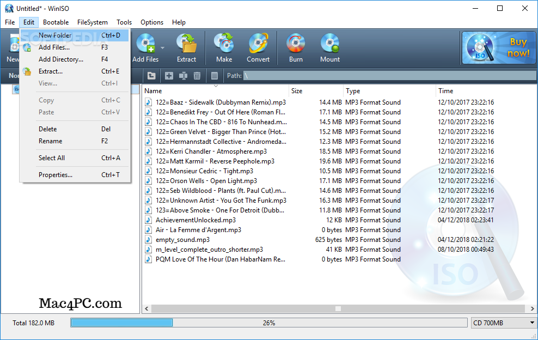Open the File menu
538x340 pixels.
[10, 22]
